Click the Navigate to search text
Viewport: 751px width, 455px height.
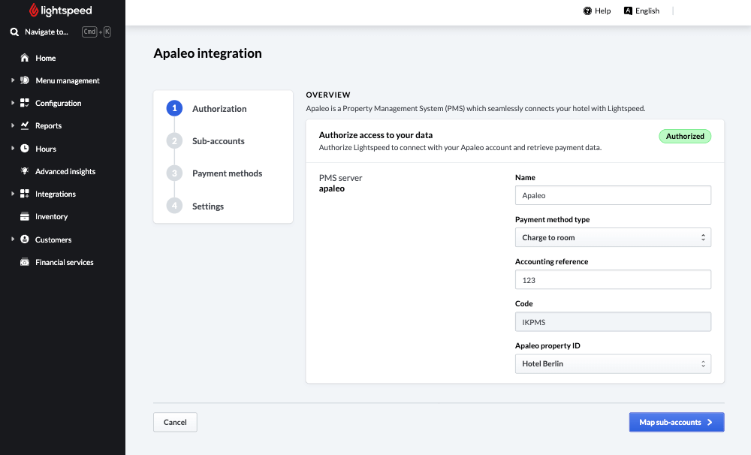[47, 32]
